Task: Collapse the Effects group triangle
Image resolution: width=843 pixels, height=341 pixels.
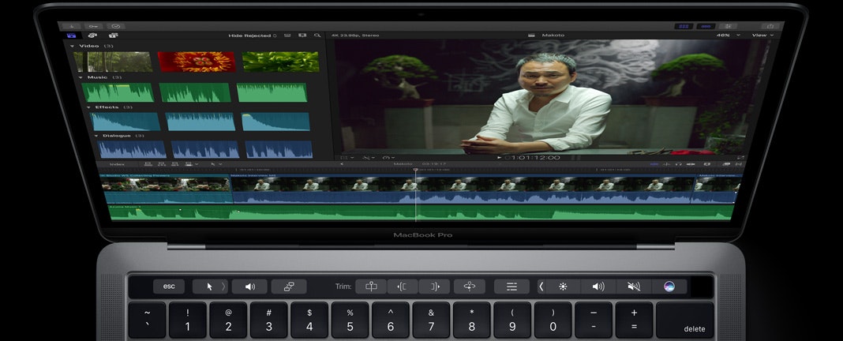Action: (x=88, y=107)
